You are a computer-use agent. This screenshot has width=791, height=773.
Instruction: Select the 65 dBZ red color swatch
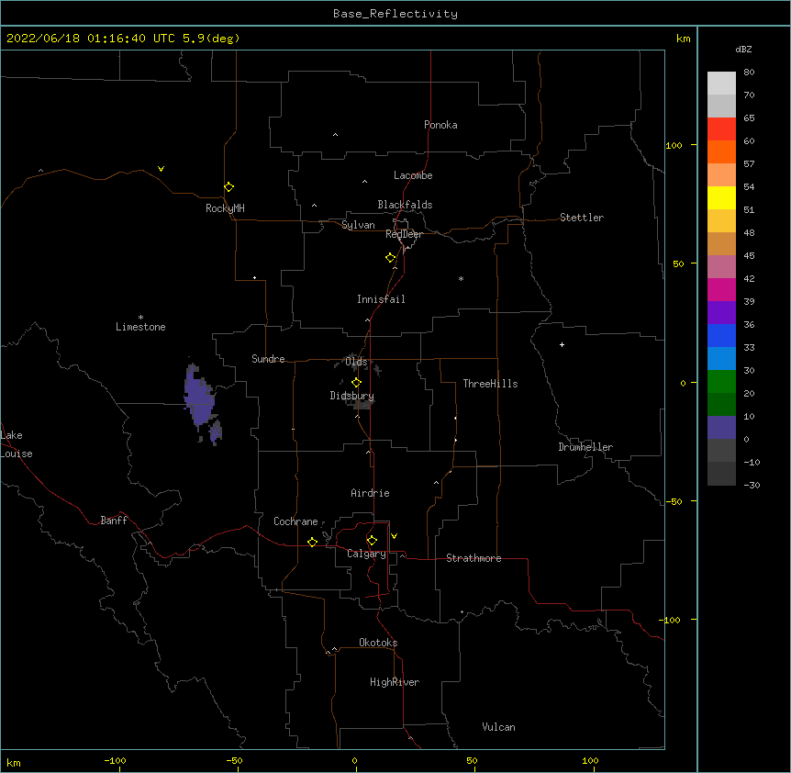coord(721,129)
